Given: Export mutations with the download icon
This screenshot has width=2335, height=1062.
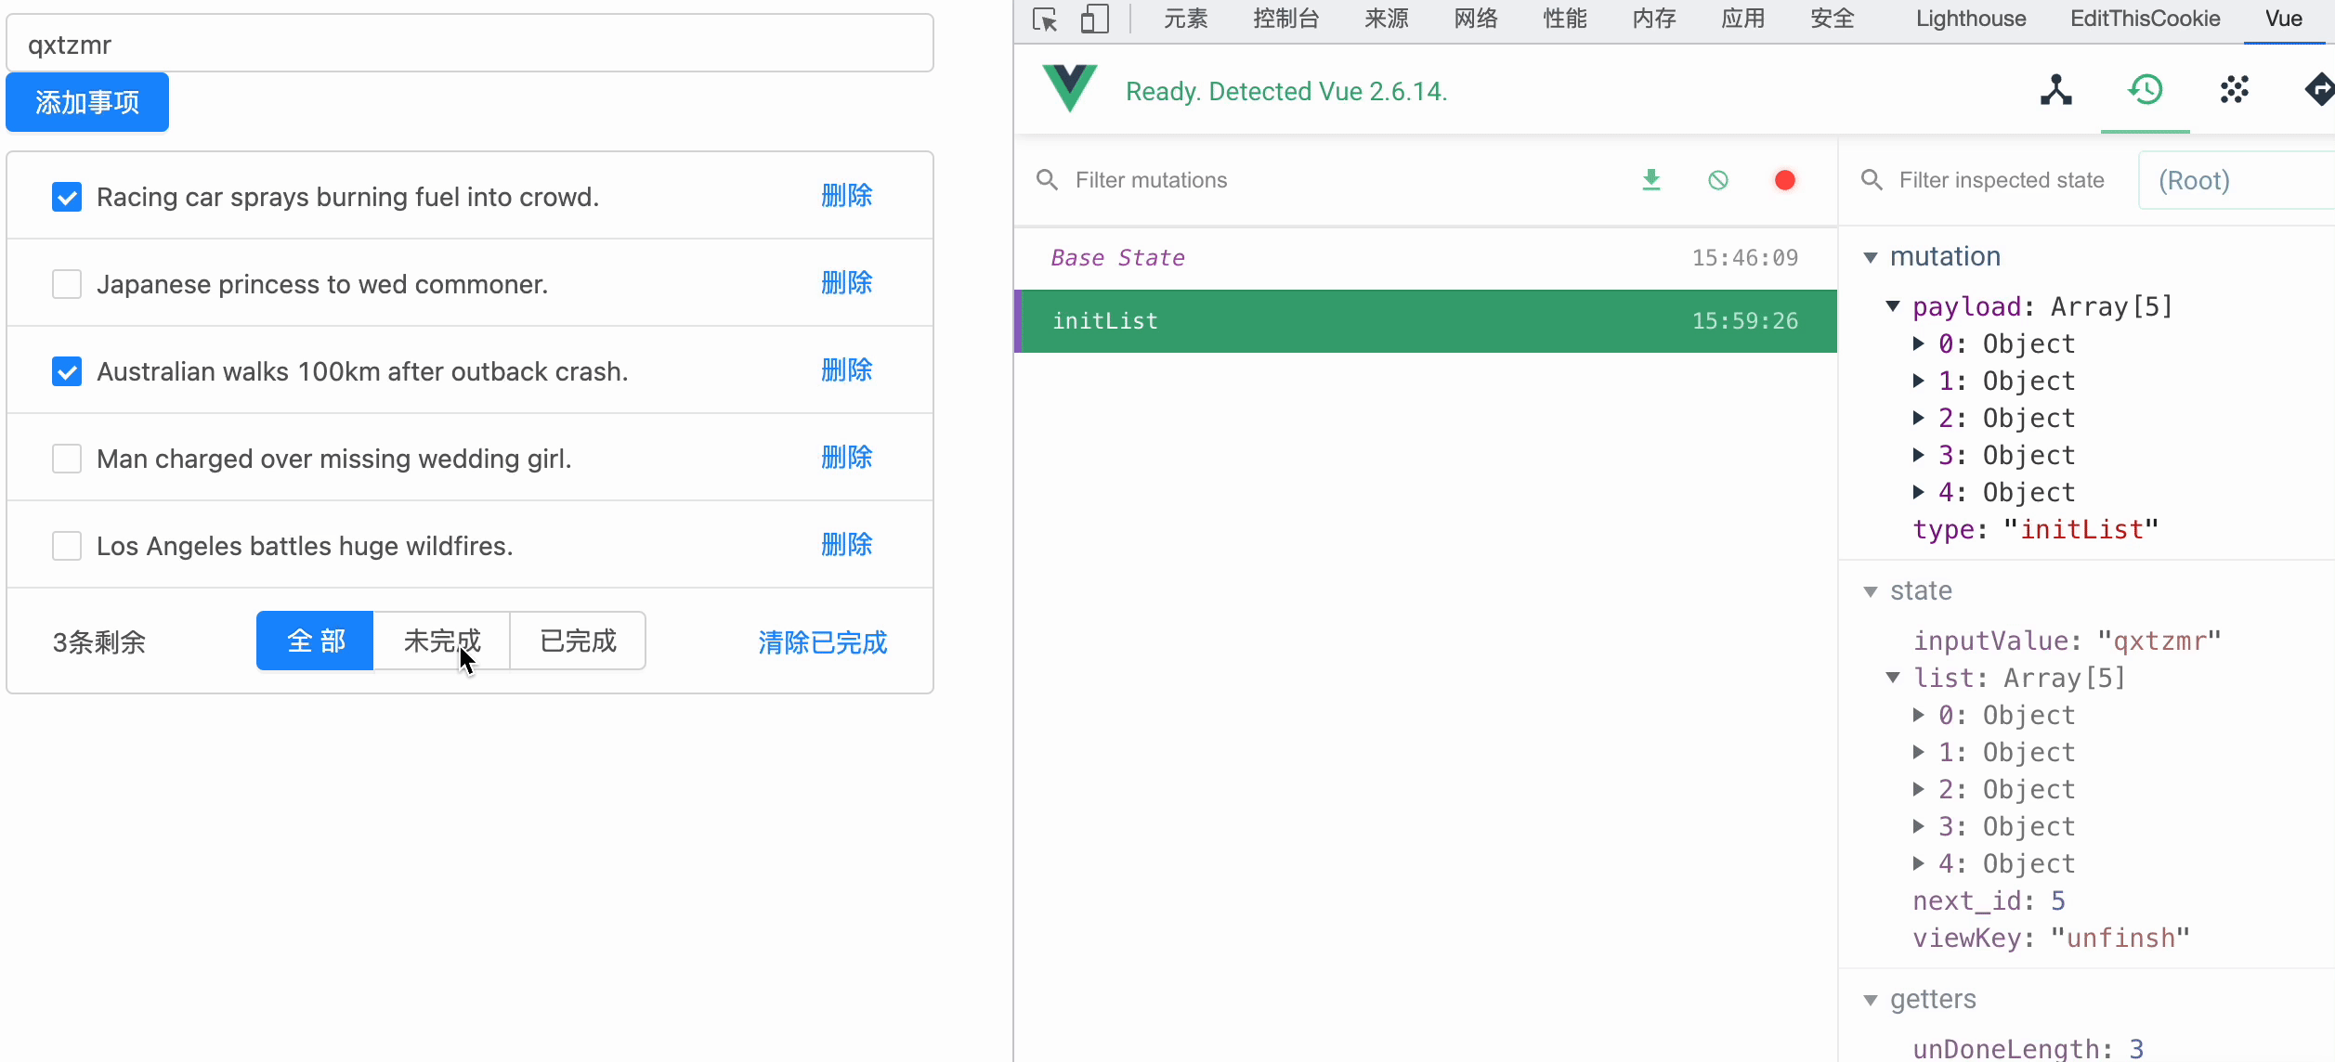Looking at the screenshot, I should point(1651,179).
